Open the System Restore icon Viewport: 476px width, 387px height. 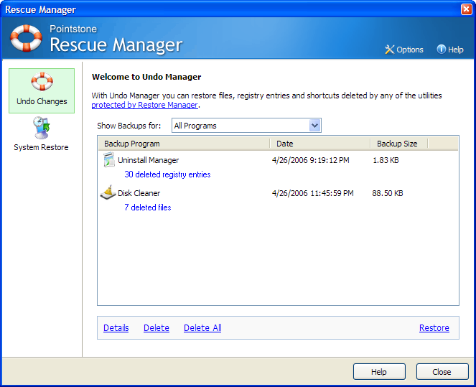point(42,128)
